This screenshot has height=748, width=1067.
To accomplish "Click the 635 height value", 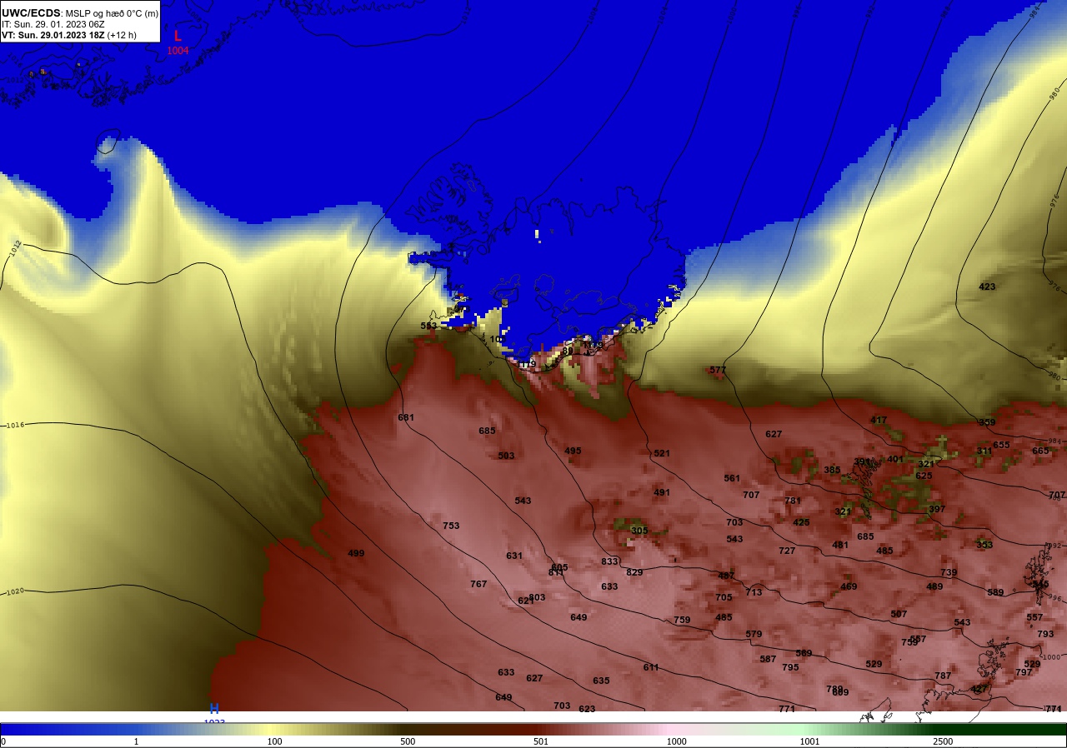I will tap(601, 681).
